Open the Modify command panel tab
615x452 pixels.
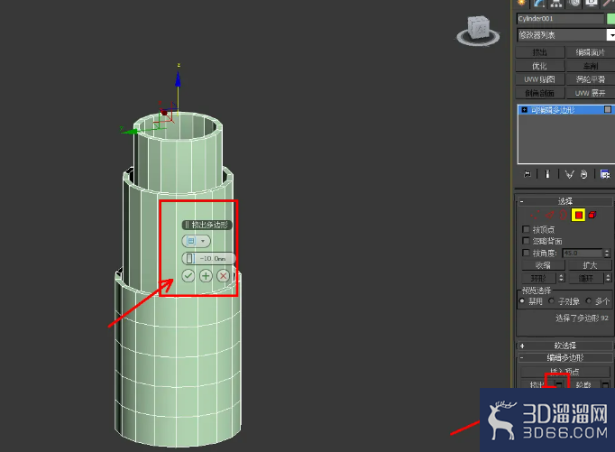[x=539, y=3]
